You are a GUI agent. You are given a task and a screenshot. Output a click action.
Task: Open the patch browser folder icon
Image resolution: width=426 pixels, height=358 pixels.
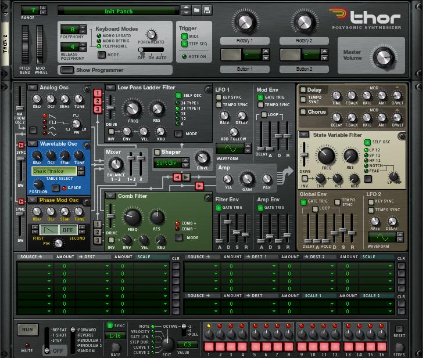[196, 10]
